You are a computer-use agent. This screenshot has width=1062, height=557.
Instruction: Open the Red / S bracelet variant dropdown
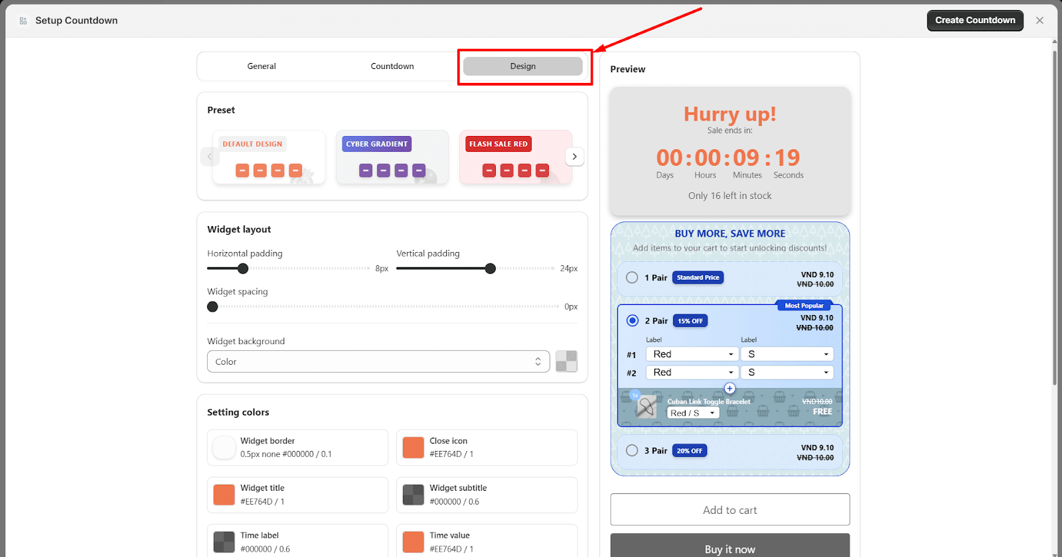pyautogui.click(x=693, y=413)
